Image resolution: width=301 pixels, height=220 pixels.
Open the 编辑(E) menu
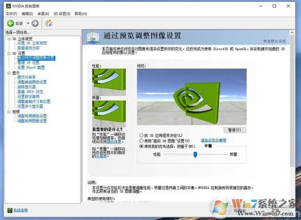[27, 14]
